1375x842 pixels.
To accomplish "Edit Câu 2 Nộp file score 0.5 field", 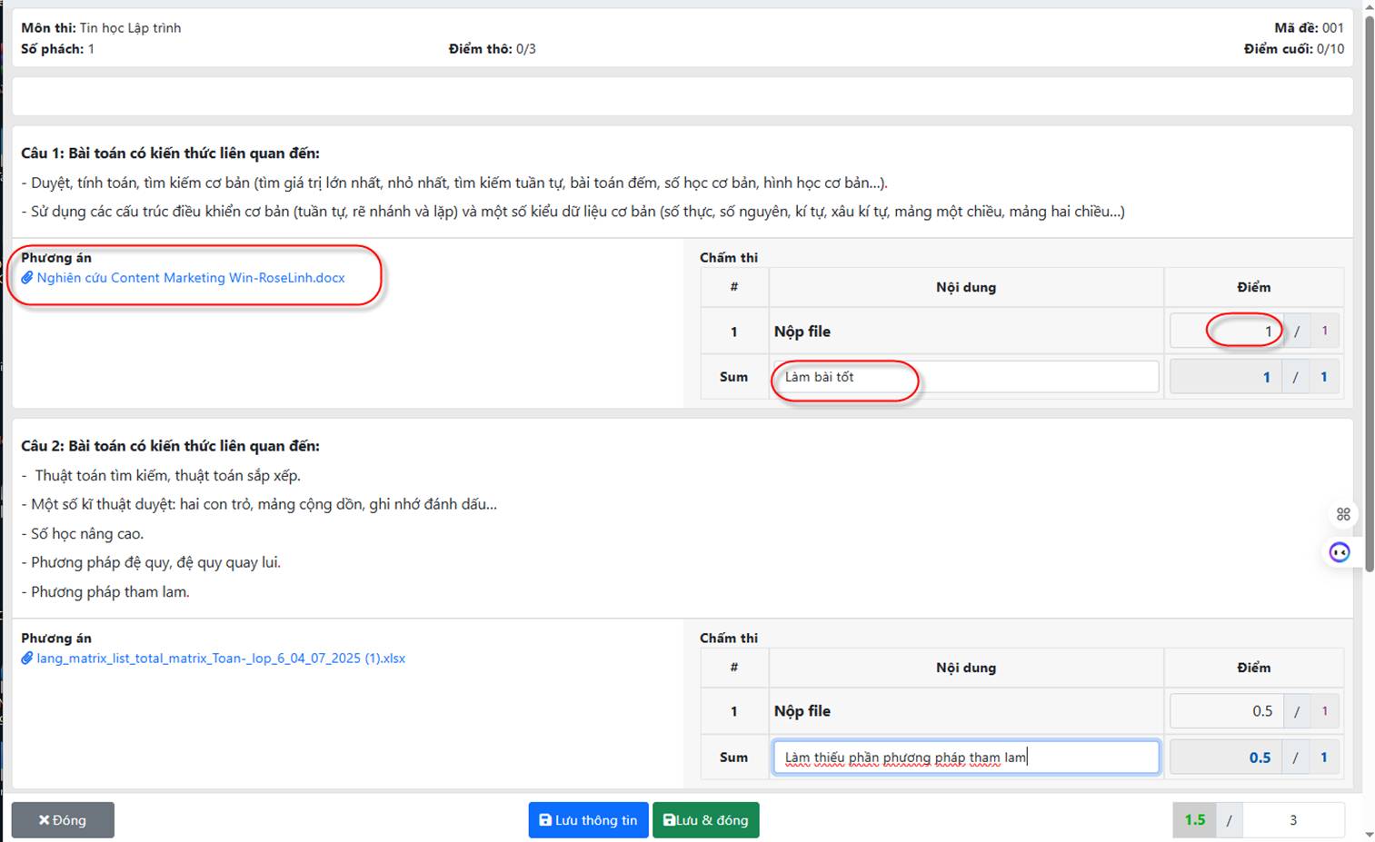I will point(1225,711).
